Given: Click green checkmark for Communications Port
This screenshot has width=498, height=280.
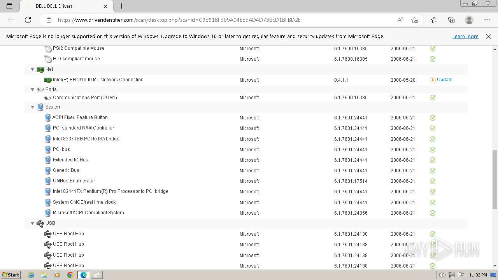Looking at the screenshot, I should click(433, 98).
